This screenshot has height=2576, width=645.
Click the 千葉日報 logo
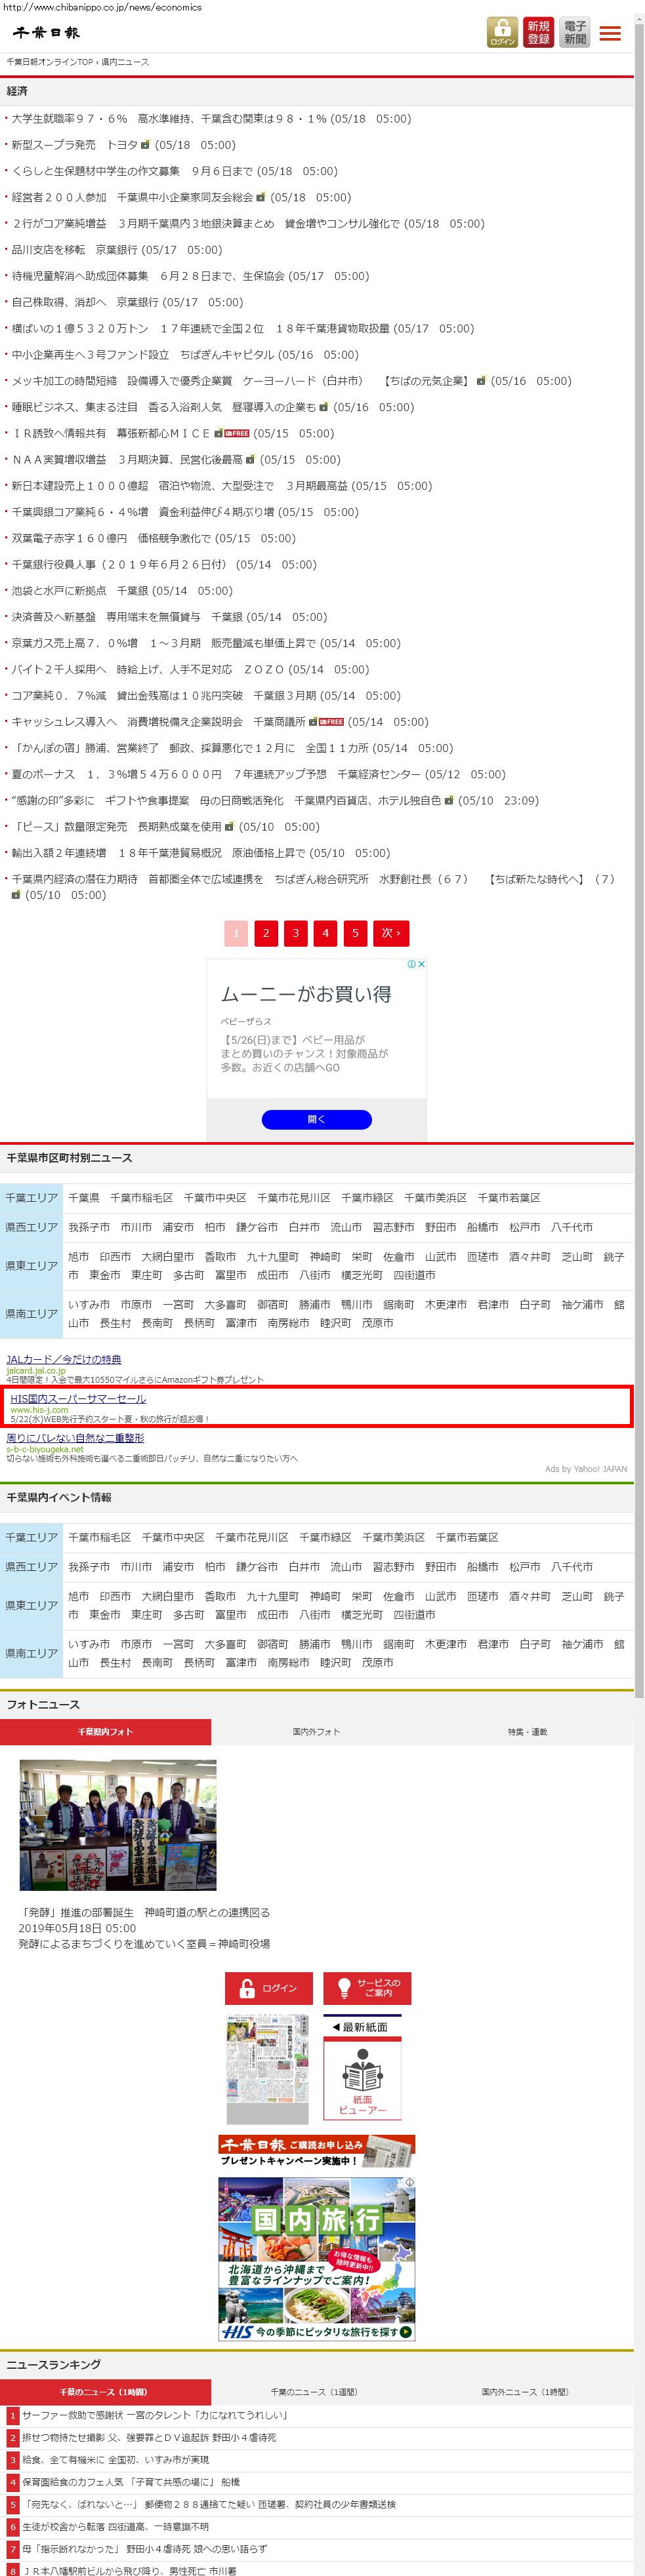46,33
